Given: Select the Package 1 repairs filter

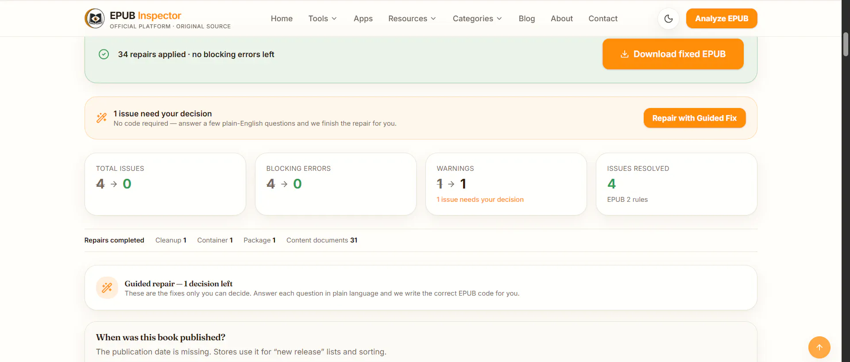Looking at the screenshot, I should point(259,240).
